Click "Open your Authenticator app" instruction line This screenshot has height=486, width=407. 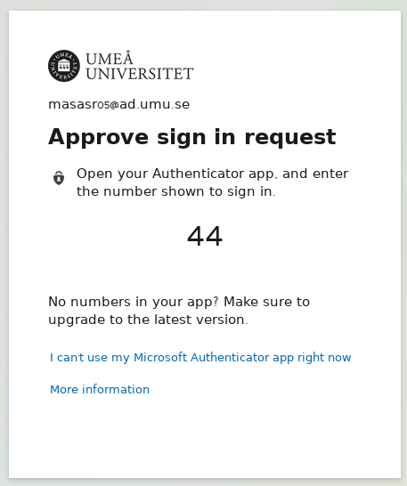213,174
